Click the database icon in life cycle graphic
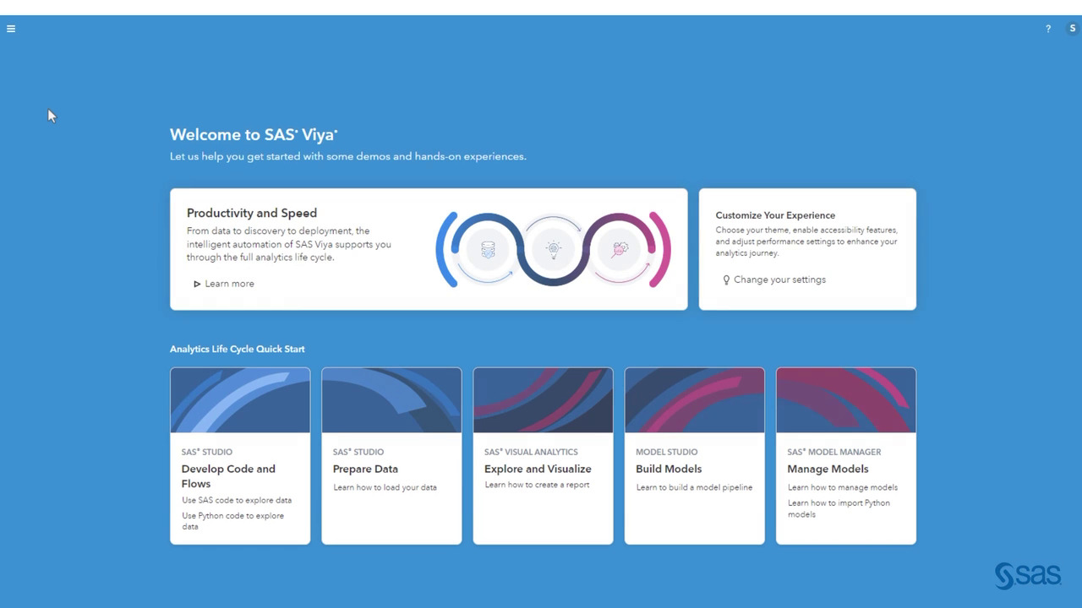Screen dimensions: 1082x608 488,250
